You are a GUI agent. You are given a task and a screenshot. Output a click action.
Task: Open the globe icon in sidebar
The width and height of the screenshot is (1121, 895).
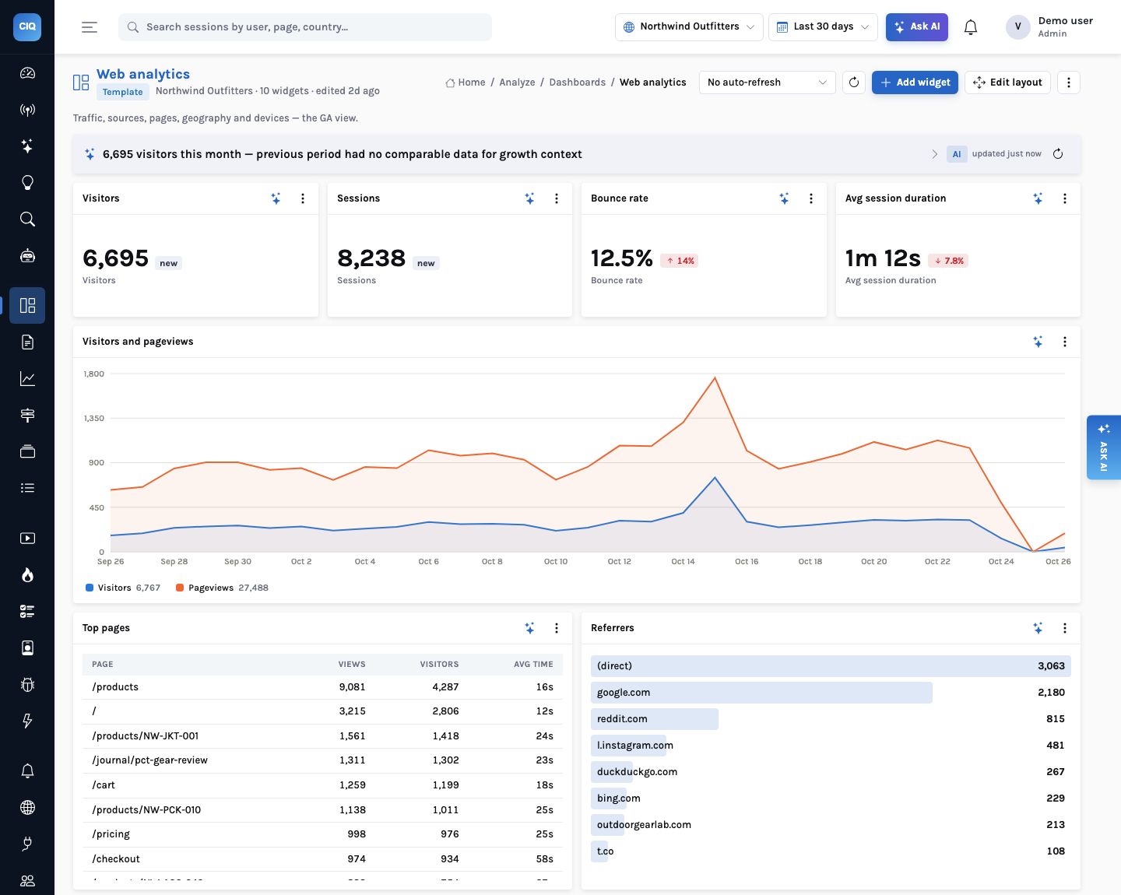coord(27,807)
